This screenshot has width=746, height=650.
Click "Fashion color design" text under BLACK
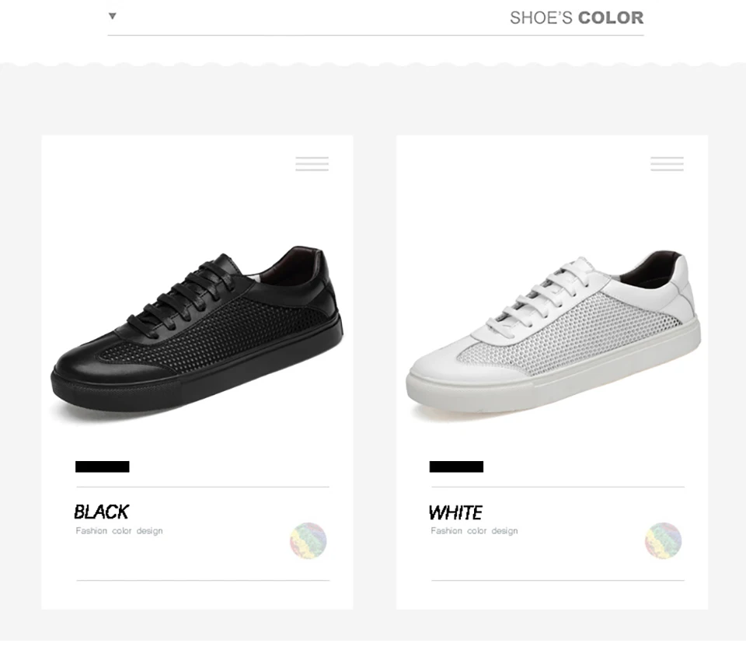[x=119, y=530]
